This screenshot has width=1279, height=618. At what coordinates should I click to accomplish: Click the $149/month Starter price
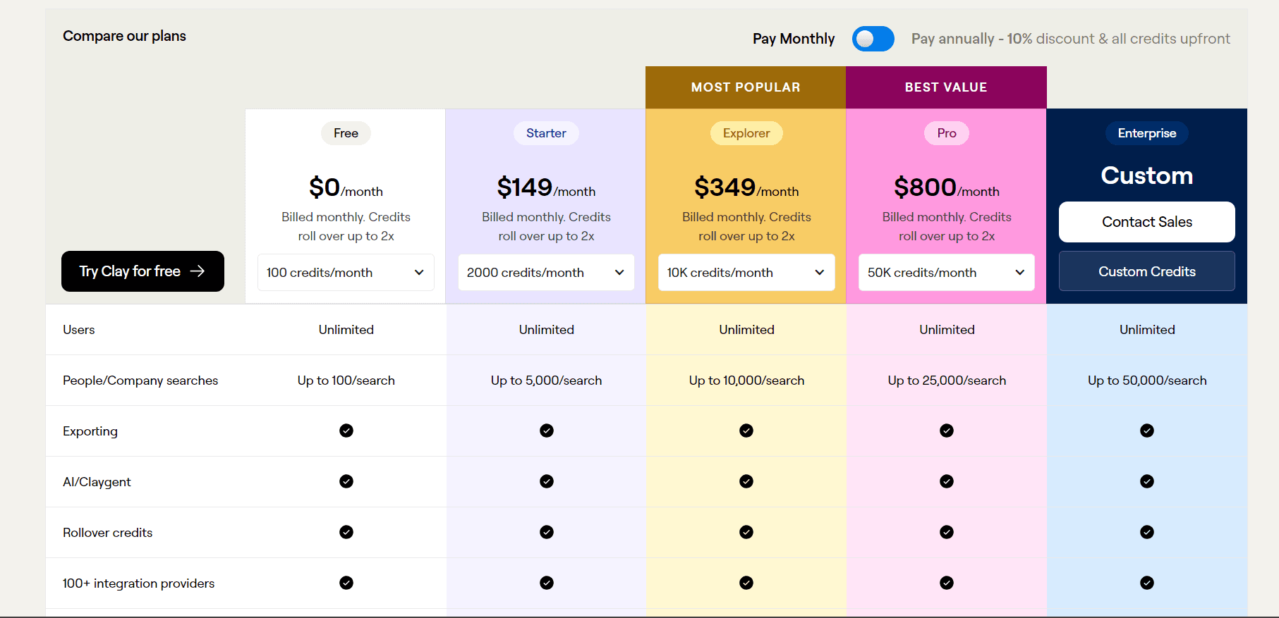tap(546, 187)
